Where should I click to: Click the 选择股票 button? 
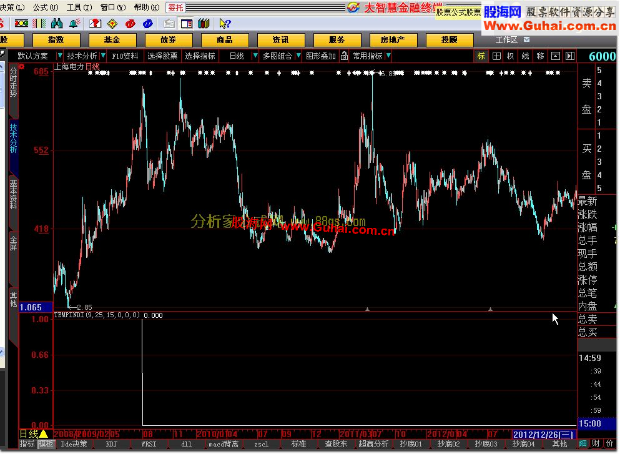pos(162,56)
